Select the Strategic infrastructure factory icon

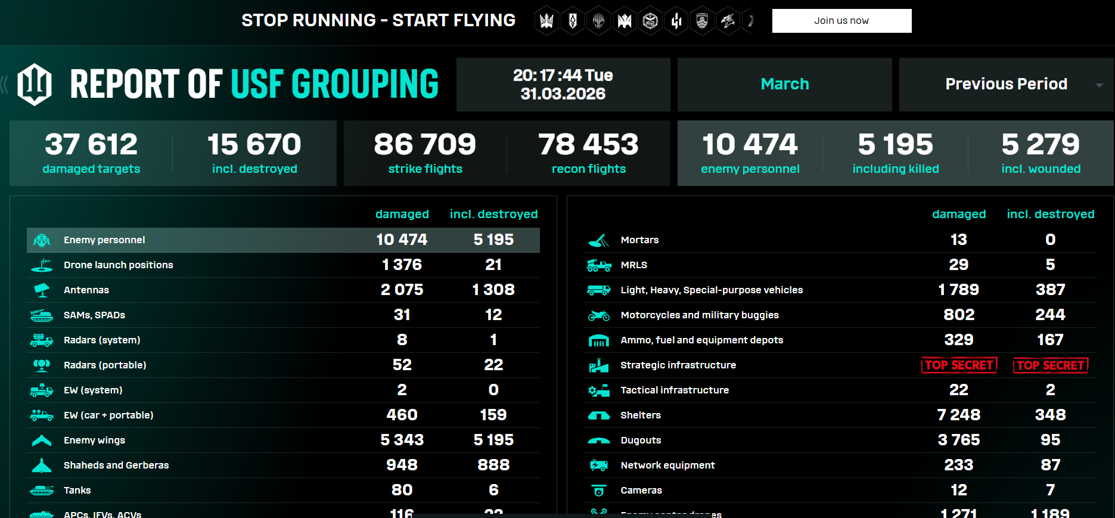click(x=599, y=365)
